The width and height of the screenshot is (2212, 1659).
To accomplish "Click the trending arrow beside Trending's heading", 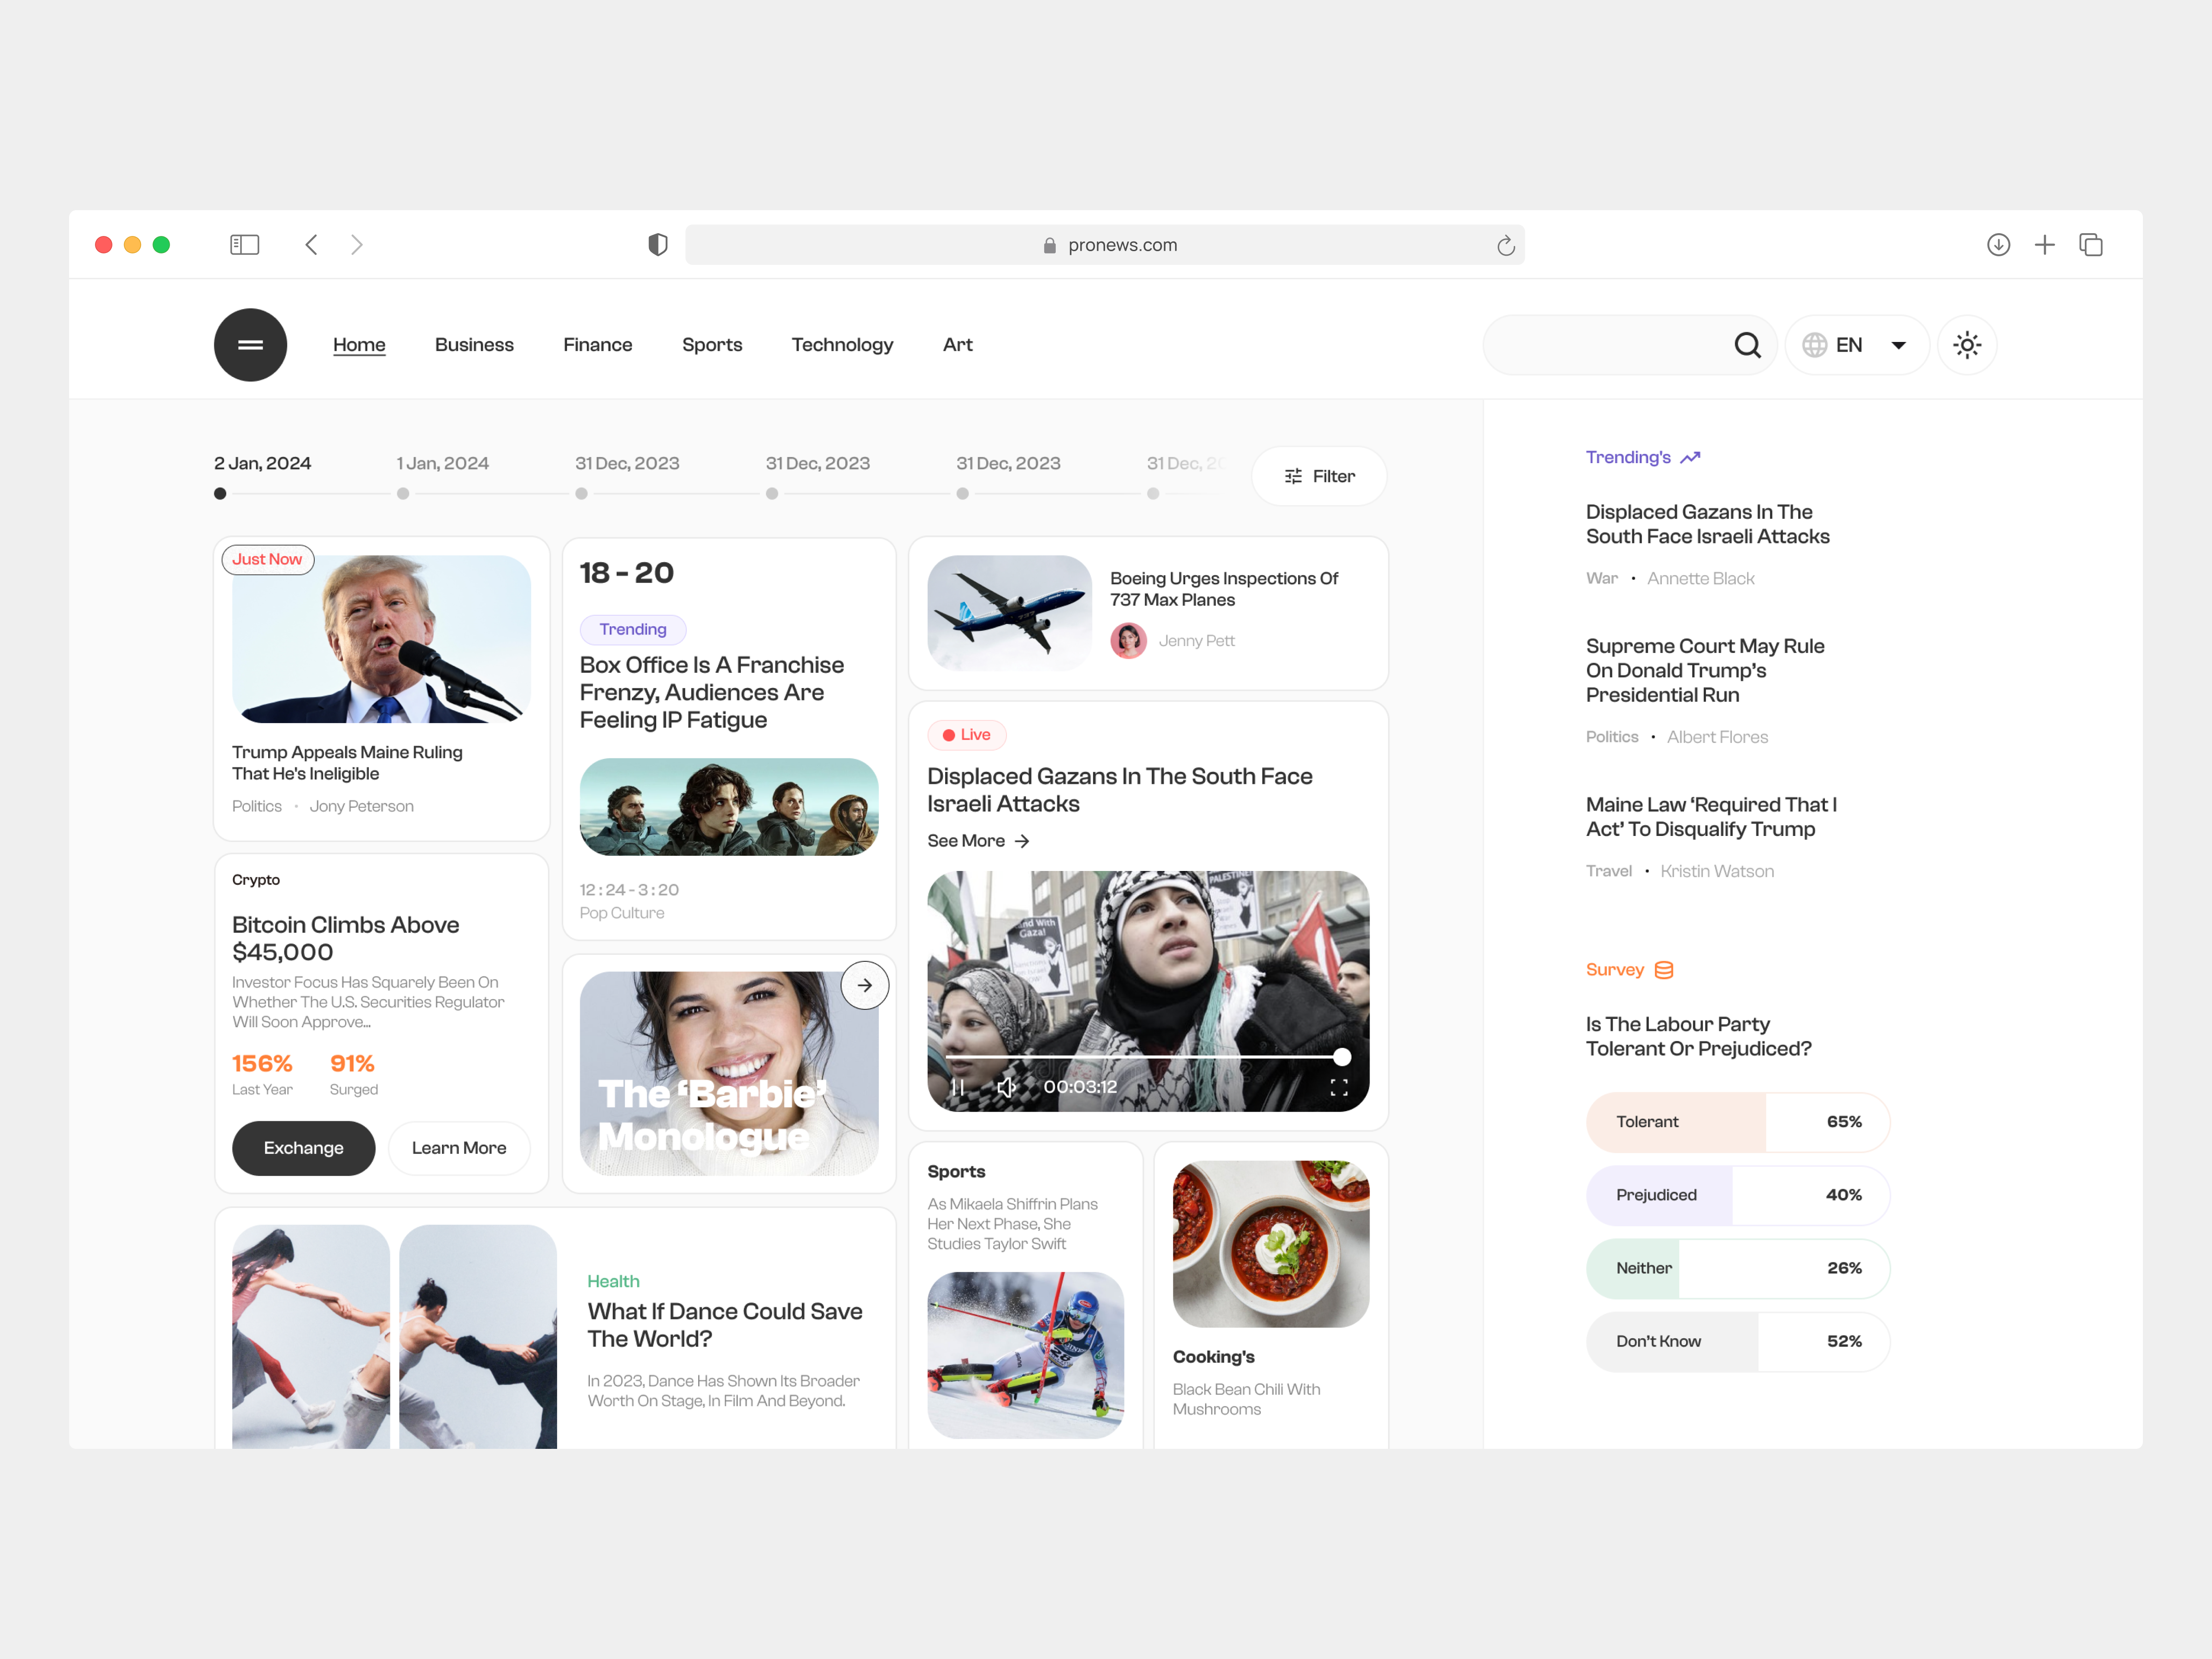I will coord(1690,456).
